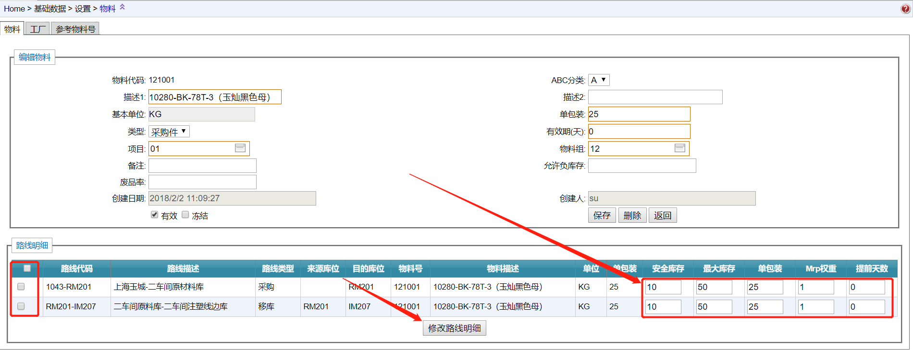Screen dimensions: 913x352
Task: Click the 路线描述 column header
Action: pyautogui.click(x=183, y=268)
